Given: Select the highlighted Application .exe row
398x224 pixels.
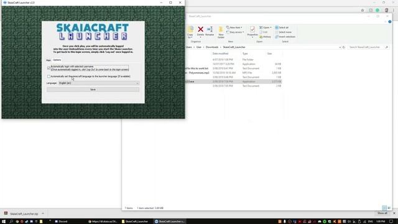Looking at the screenshot, I should click(234, 82).
